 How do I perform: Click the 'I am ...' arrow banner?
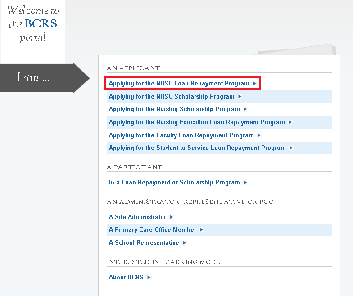45,78
